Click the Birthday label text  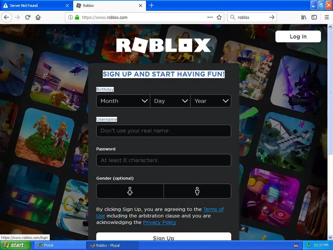click(105, 89)
